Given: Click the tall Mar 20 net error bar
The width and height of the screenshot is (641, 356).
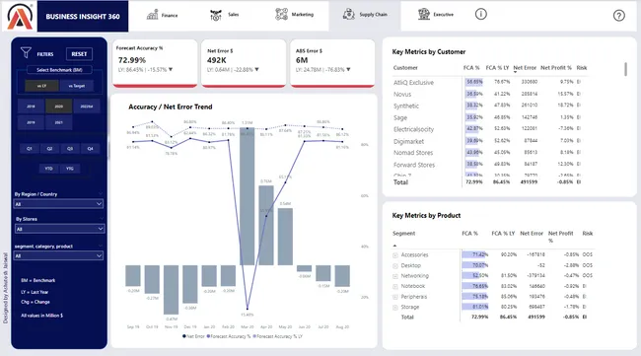Looking at the screenshot, I should 247,196.
